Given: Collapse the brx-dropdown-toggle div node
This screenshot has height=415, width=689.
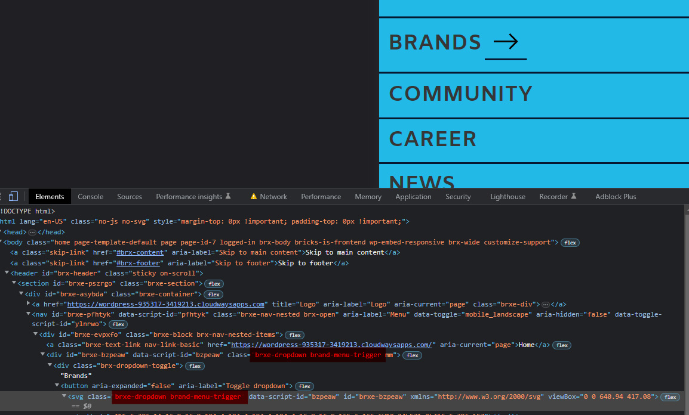Looking at the screenshot, I should point(50,366).
